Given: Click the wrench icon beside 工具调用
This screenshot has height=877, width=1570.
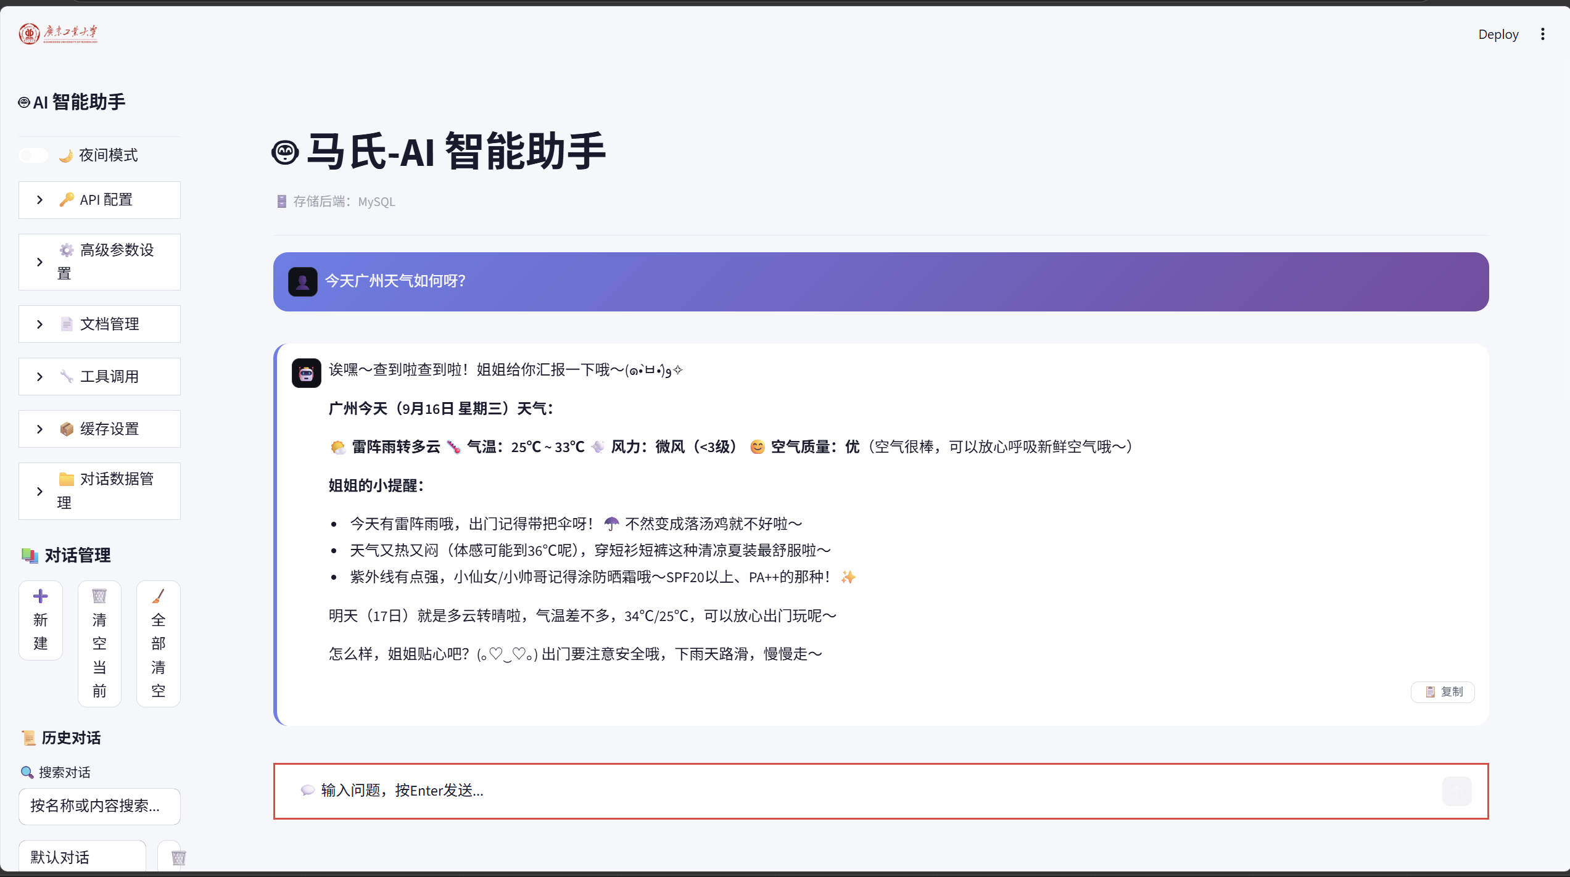Looking at the screenshot, I should point(66,376).
